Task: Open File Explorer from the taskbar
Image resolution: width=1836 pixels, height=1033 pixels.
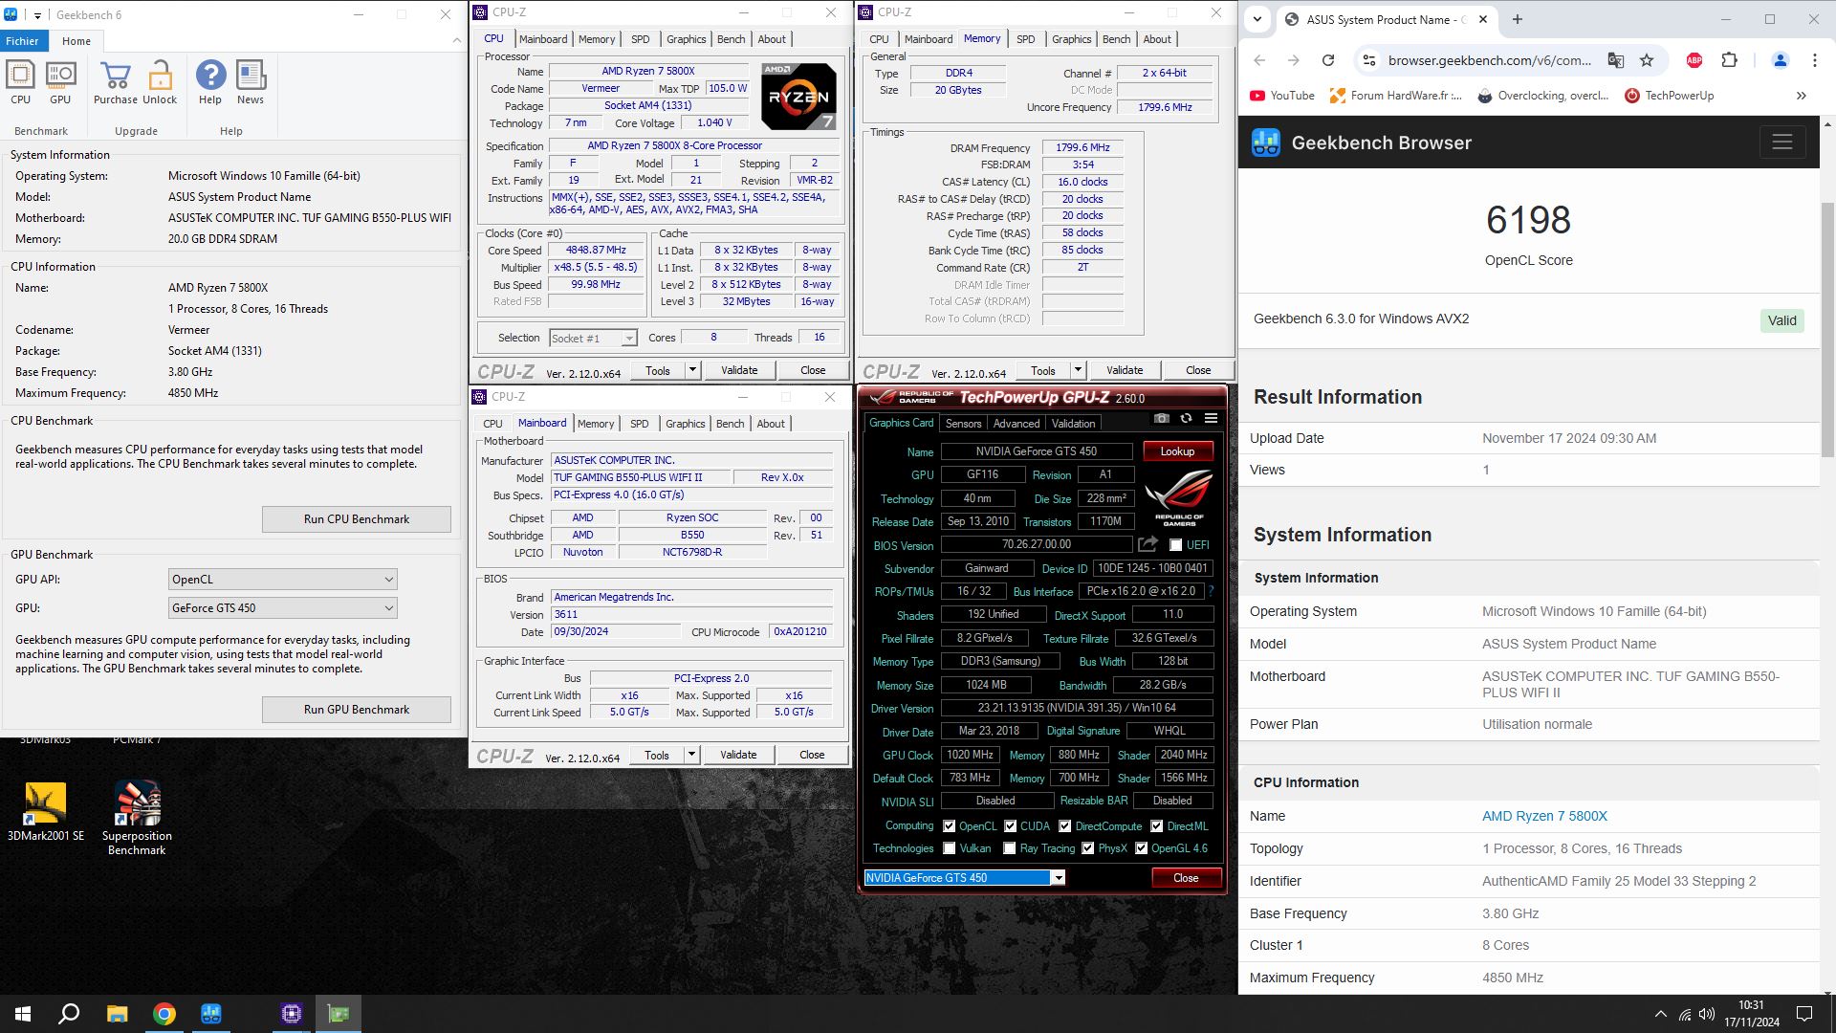Action: pos(117,1014)
